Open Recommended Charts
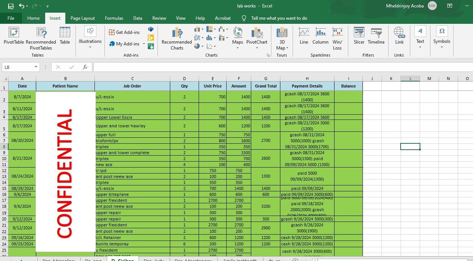The height and width of the screenshot is (261, 473). [x=177, y=39]
